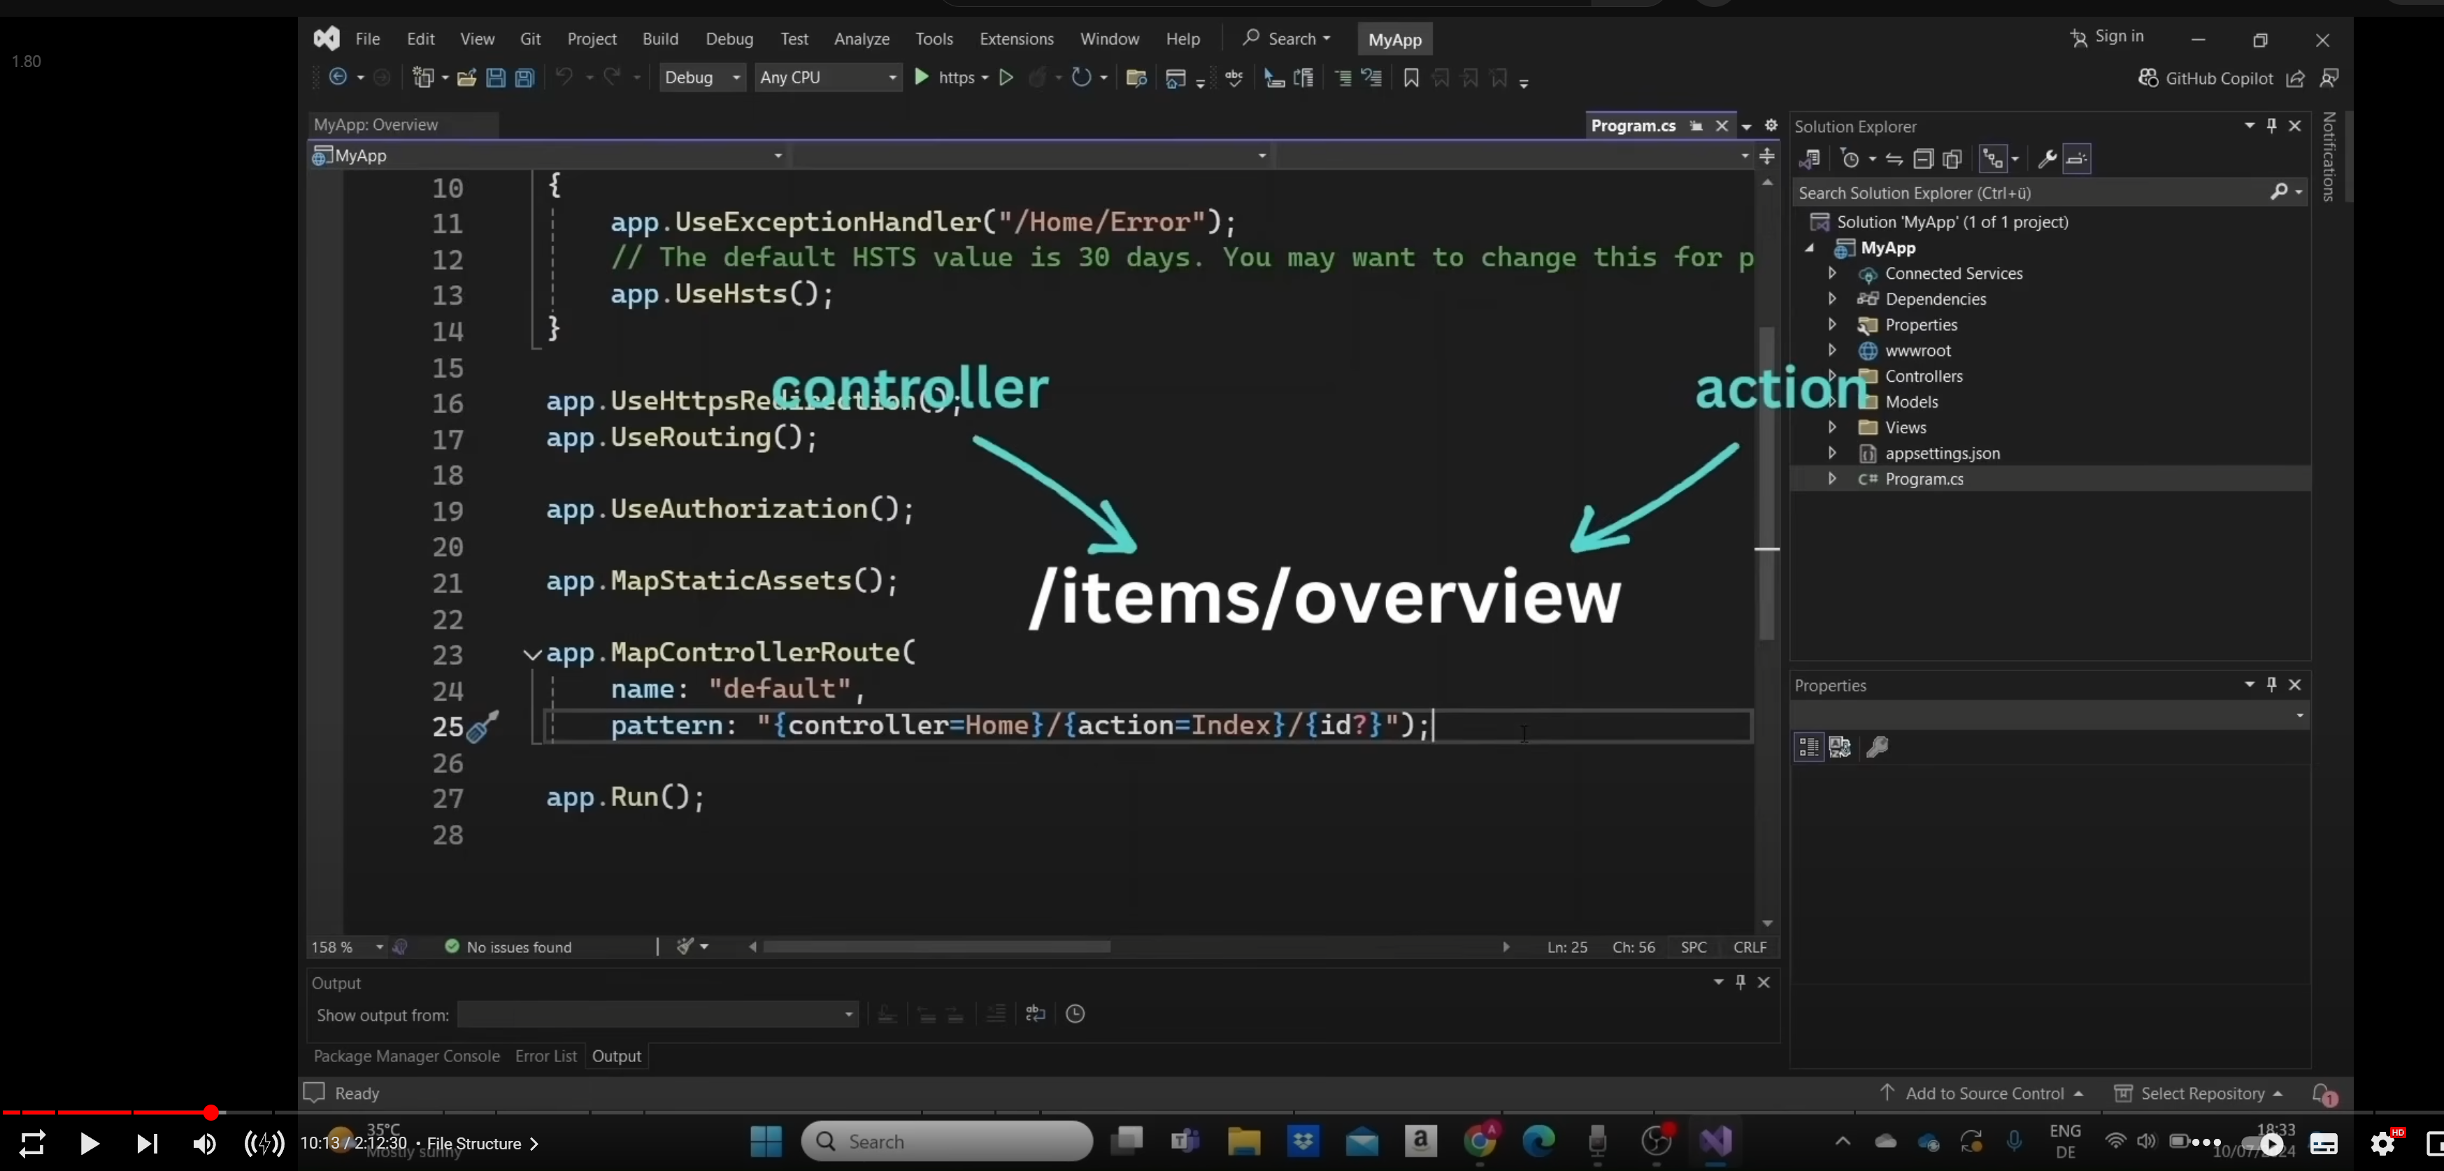2444x1171 pixels.
Task: Collapse MapControllerRoute code block at line 23
Action: point(532,654)
